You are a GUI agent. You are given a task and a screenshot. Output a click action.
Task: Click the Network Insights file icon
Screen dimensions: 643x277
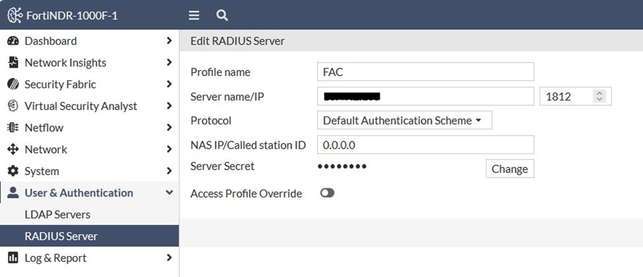(x=13, y=63)
